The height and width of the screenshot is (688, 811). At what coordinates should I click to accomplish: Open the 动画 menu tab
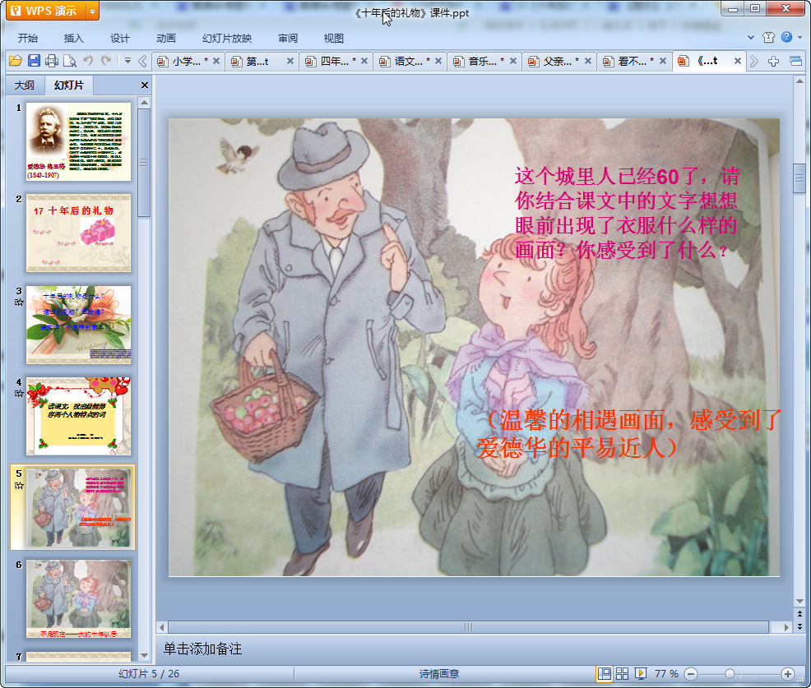pyautogui.click(x=165, y=39)
